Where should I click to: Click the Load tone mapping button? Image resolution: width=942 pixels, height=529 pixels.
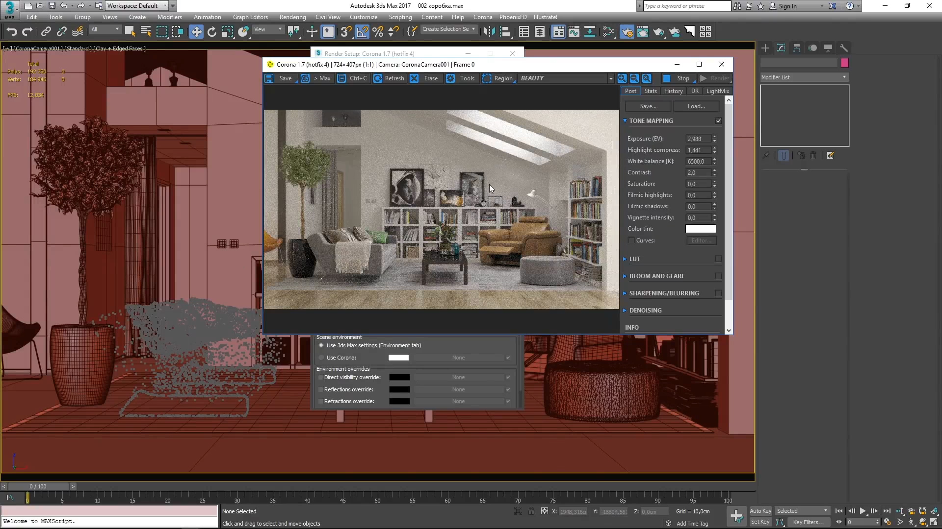(x=696, y=106)
